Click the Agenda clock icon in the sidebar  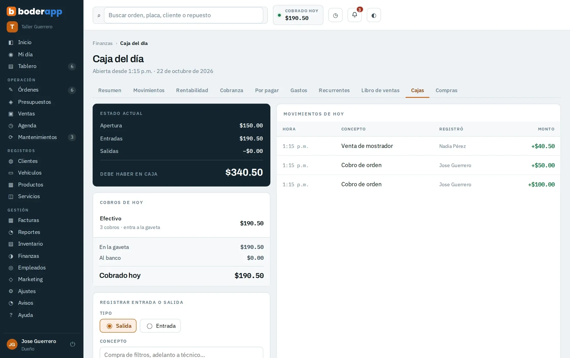(x=11, y=126)
